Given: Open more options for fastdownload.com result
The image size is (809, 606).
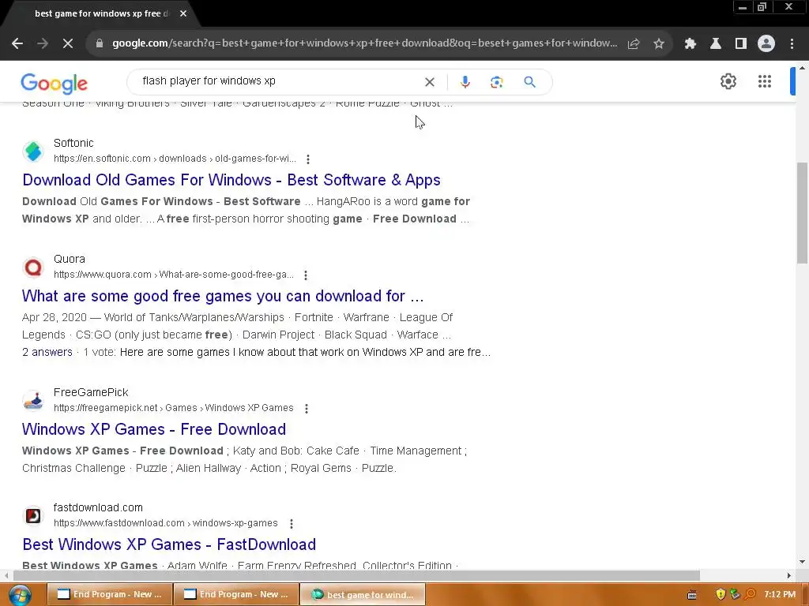Looking at the screenshot, I should [292, 524].
